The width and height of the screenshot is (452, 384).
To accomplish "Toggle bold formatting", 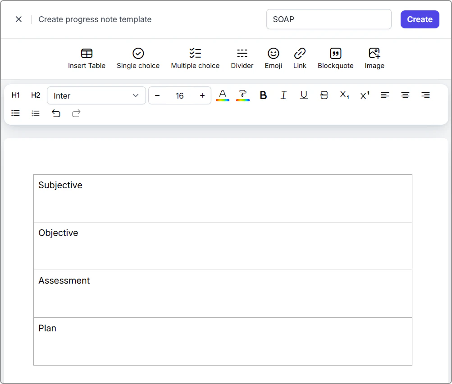I will [x=263, y=95].
